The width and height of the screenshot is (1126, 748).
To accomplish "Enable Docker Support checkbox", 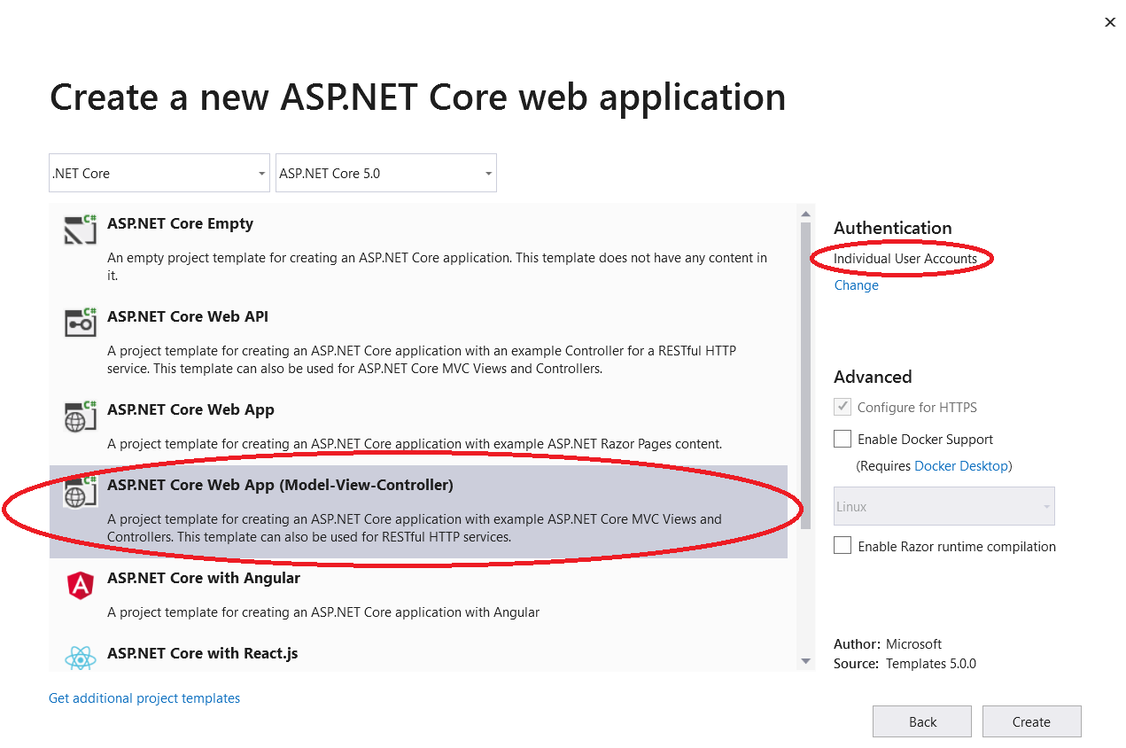I will (843, 439).
